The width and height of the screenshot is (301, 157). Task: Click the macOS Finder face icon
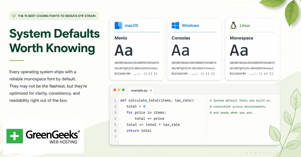(x=118, y=25)
